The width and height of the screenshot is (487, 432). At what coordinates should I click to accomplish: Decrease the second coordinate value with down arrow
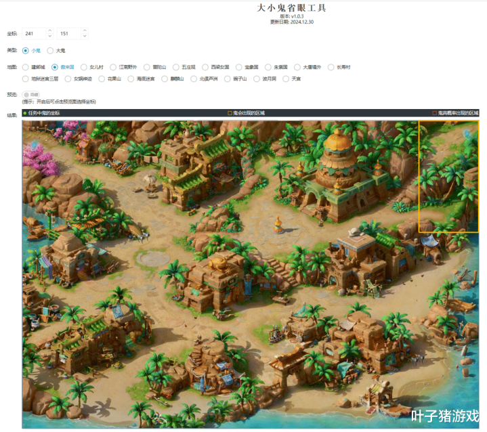pyautogui.click(x=84, y=36)
